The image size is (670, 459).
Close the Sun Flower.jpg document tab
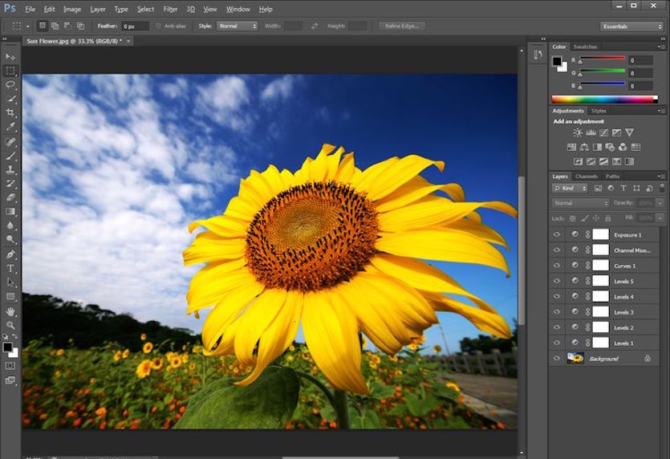(x=128, y=41)
